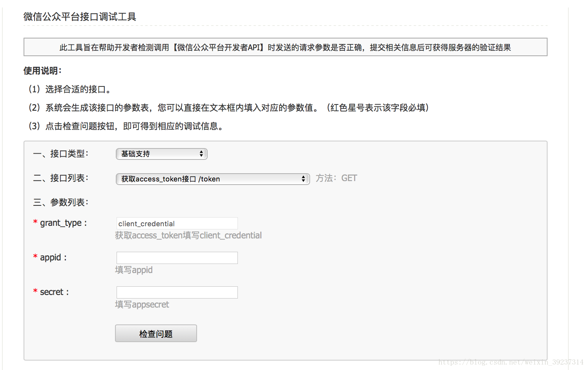Click the 三、参数列表 label
The height and width of the screenshot is (370, 588).
(61, 202)
